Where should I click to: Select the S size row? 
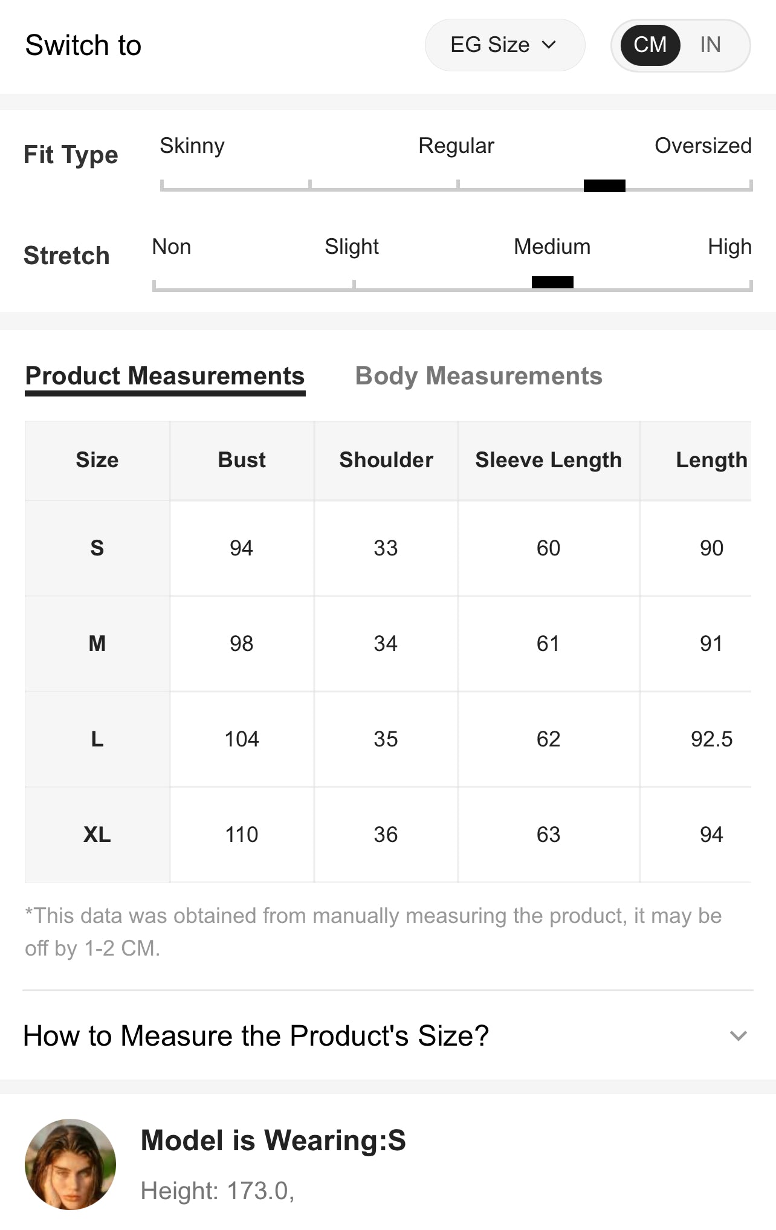tap(97, 548)
